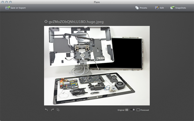Screen dimensions: 194x121
Task: Click the gvZMoZObQNhLU1BO.huge.jpeg filename
Action: click(76, 22)
